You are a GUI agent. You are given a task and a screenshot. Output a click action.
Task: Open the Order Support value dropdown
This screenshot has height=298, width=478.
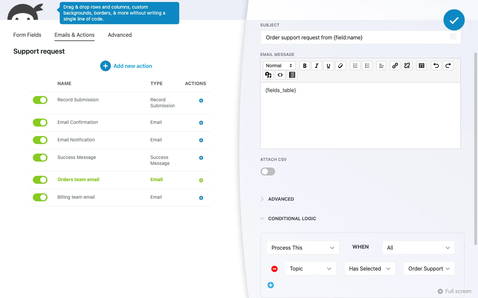click(x=429, y=269)
